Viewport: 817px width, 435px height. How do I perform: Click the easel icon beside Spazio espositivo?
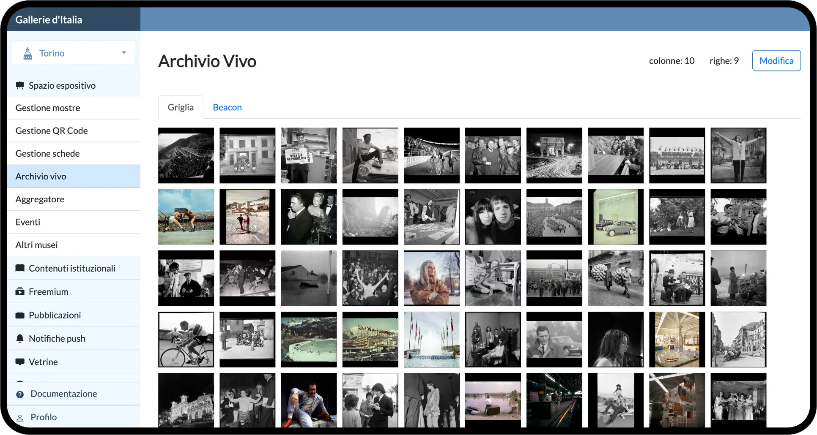coord(20,86)
